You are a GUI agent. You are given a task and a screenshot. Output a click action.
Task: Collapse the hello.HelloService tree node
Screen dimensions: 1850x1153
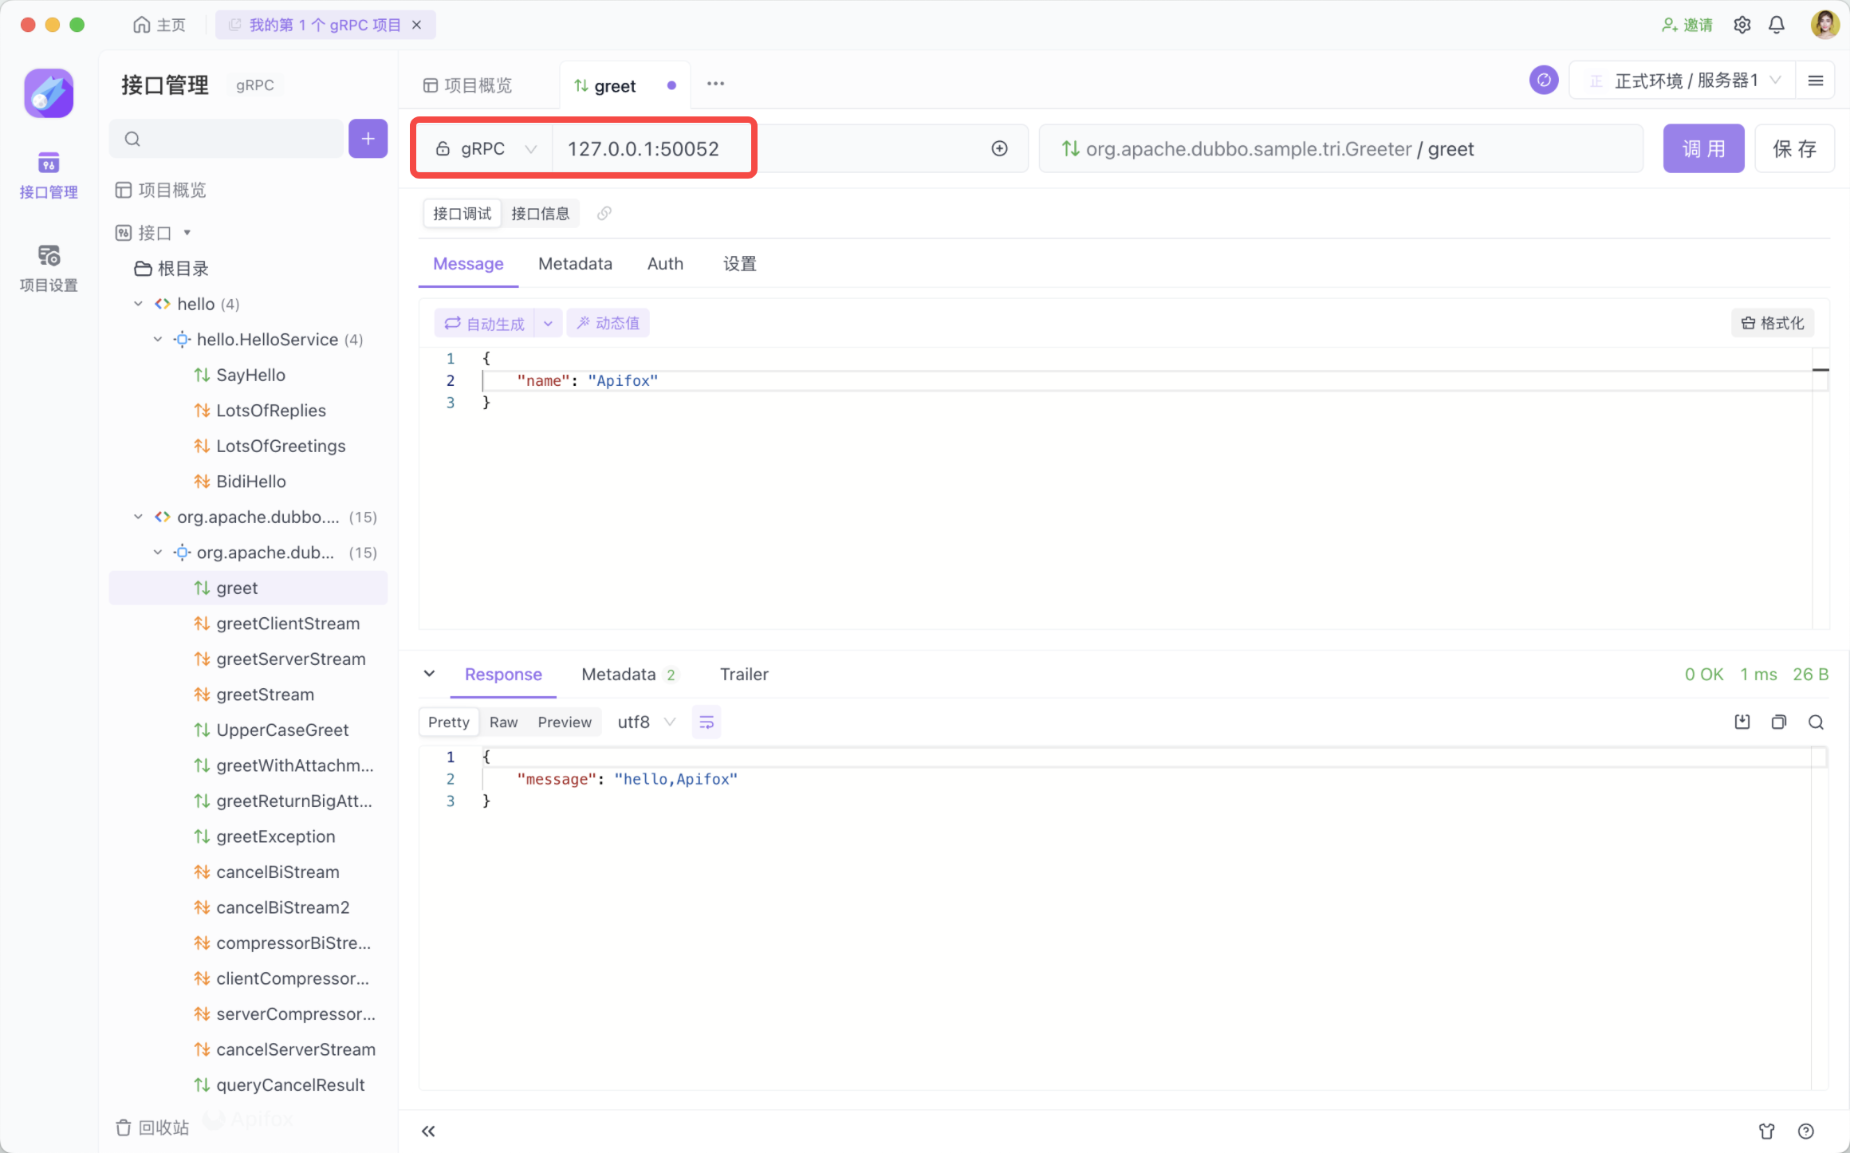coord(158,340)
